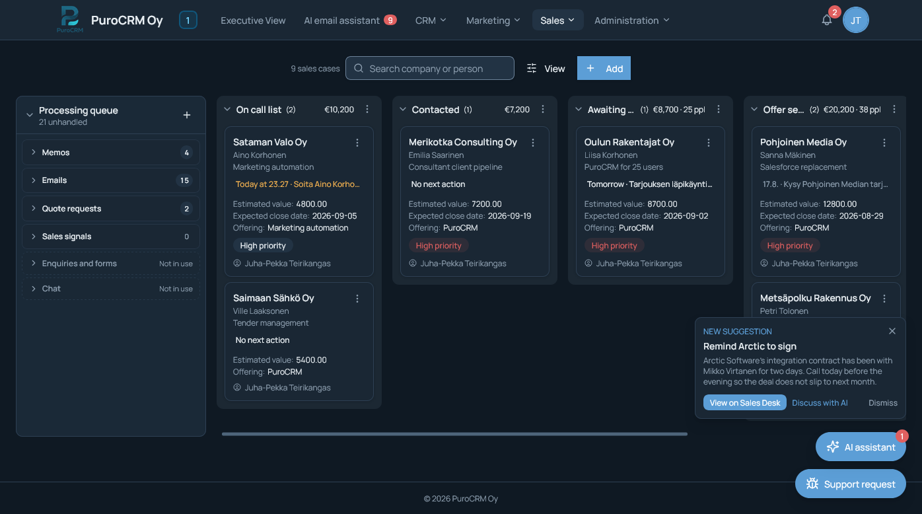
Task: Open the Administration dropdown menu
Action: click(x=631, y=20)
